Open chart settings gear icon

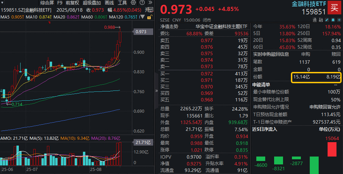click(133, 3)
